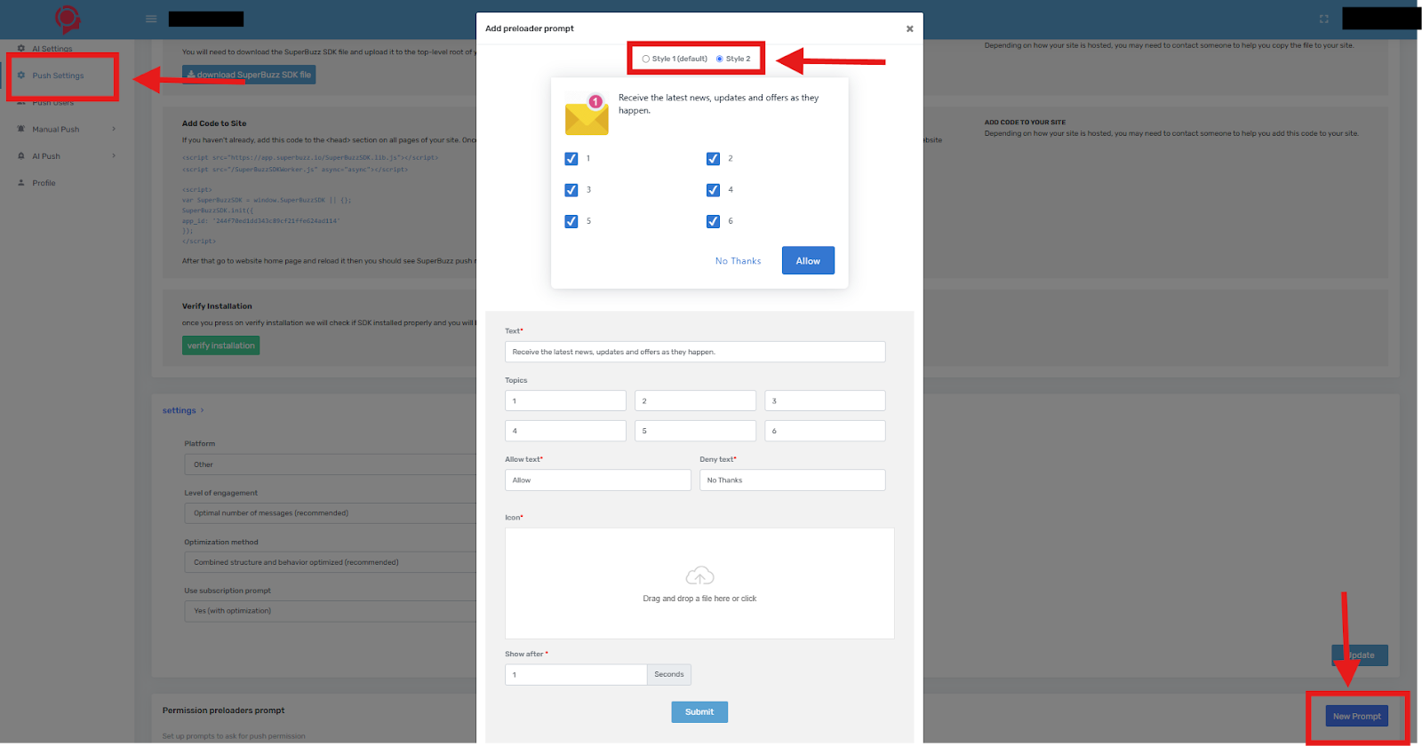Click the Allow button in preview
This screenshot has width=1422, height=746.
(x=808, y=260)
